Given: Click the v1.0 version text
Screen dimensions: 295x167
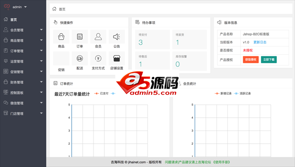Looking at the screenshot, I should click(x=246, y=42).
